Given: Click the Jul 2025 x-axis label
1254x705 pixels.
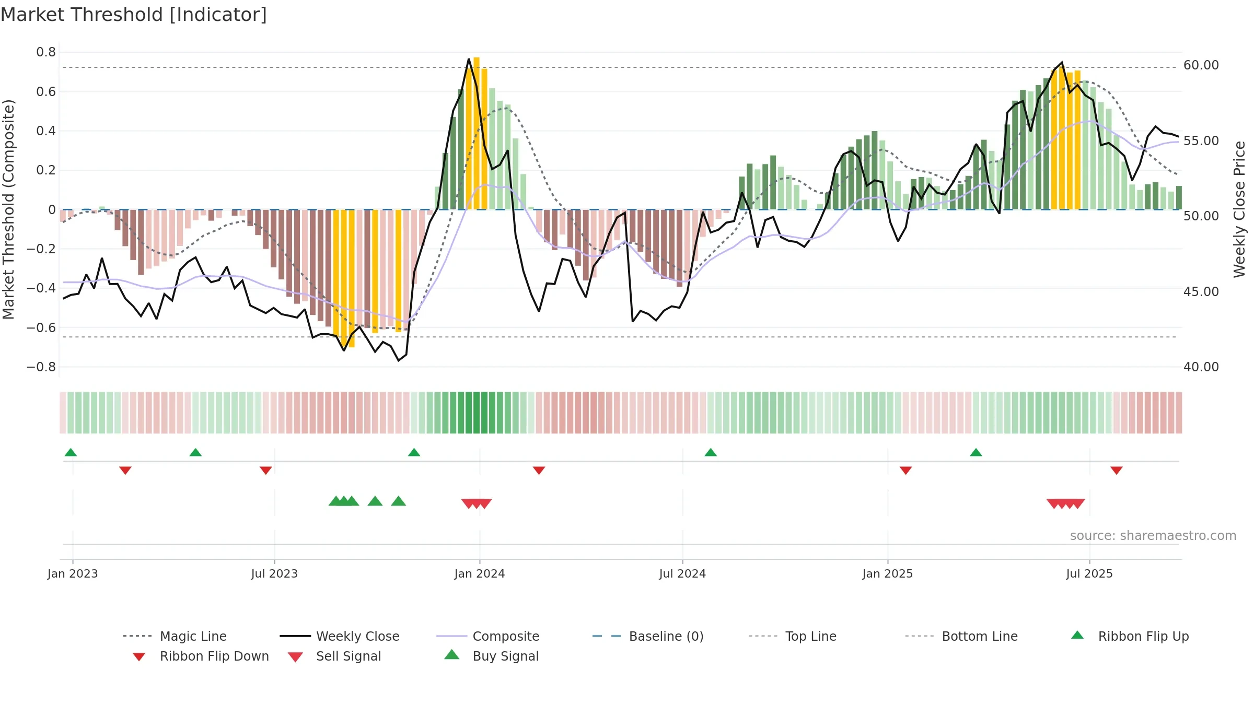Looking at the screenshot, I should (x=1089, y=574).
